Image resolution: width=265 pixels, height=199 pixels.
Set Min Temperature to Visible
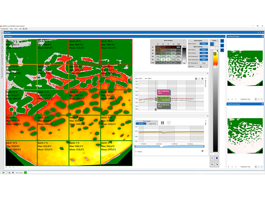204,63
